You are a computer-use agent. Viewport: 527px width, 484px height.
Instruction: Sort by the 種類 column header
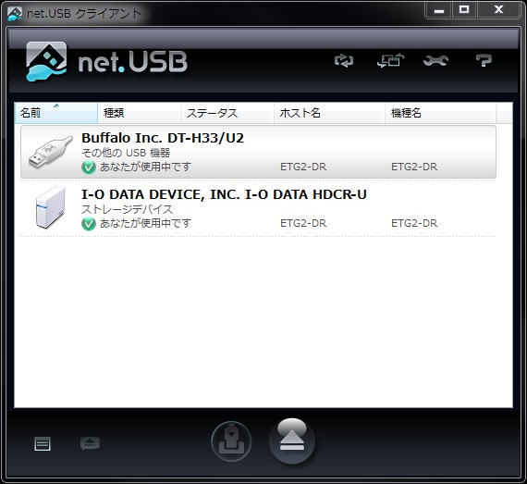139,113
